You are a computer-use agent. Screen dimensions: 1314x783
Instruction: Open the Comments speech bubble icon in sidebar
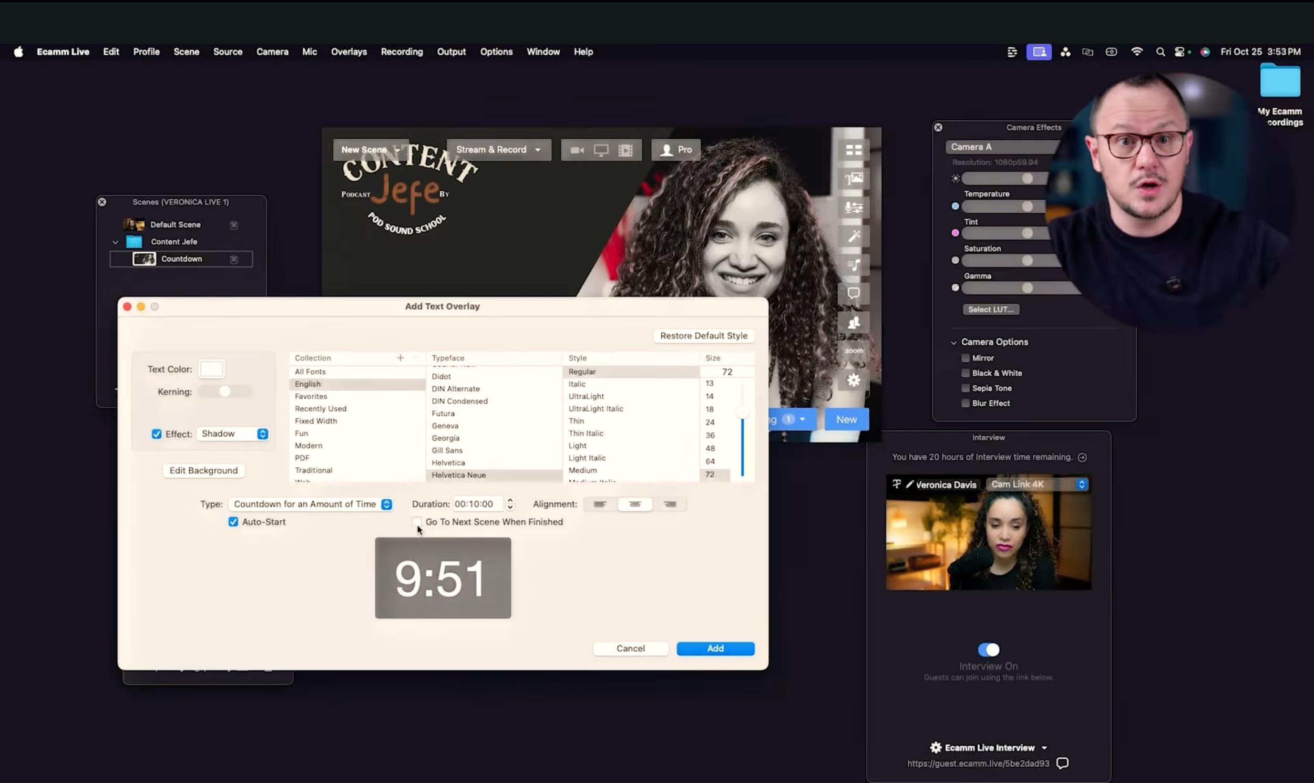click(x=853, y=293)
